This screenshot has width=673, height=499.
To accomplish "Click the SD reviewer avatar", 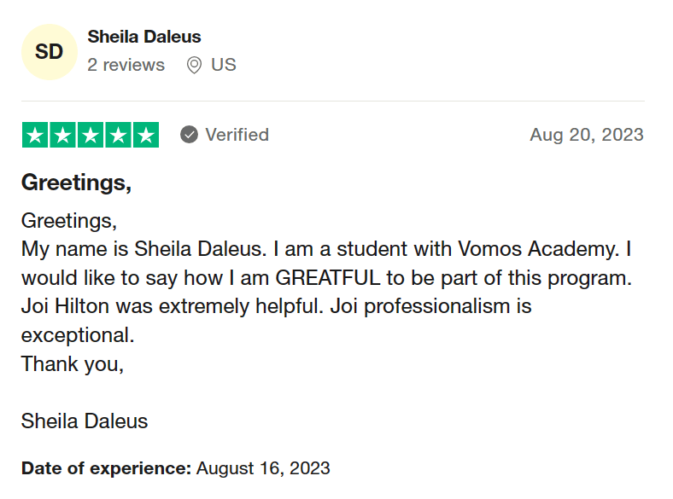I will point(49,52).
